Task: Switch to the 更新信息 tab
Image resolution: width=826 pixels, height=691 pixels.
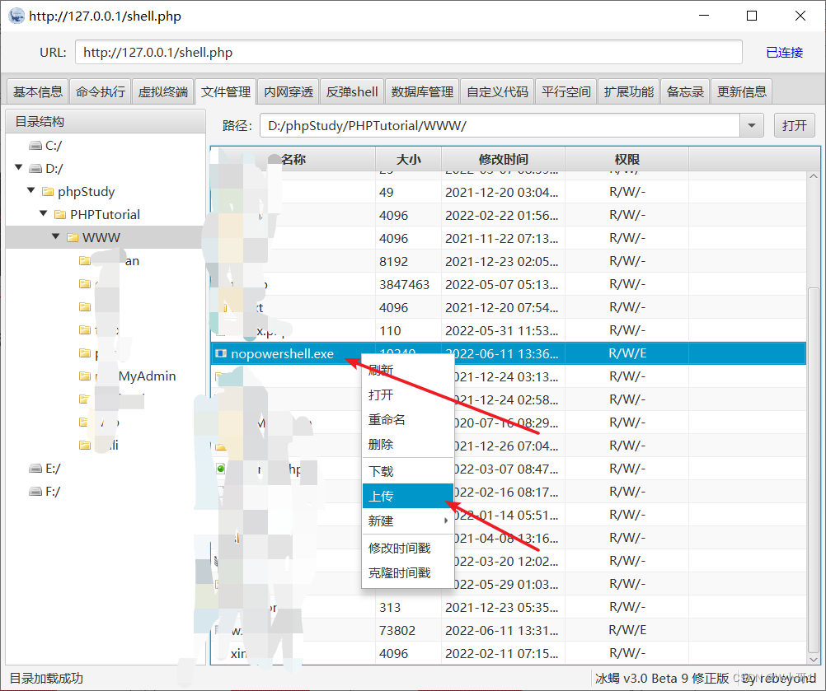Action: point(741,91)
